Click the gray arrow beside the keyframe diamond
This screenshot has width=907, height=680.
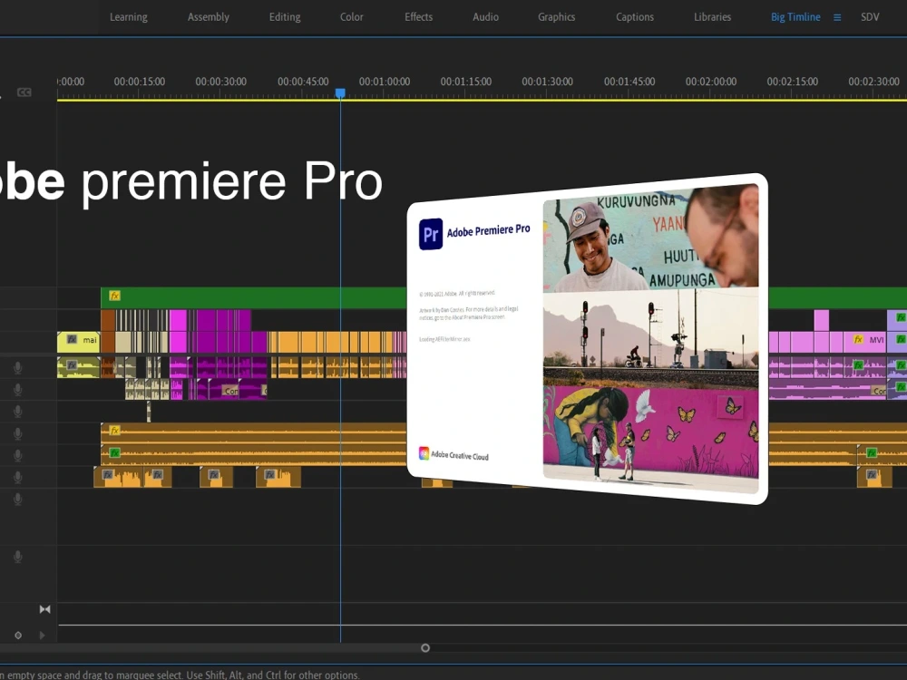[x=43, y=635]
